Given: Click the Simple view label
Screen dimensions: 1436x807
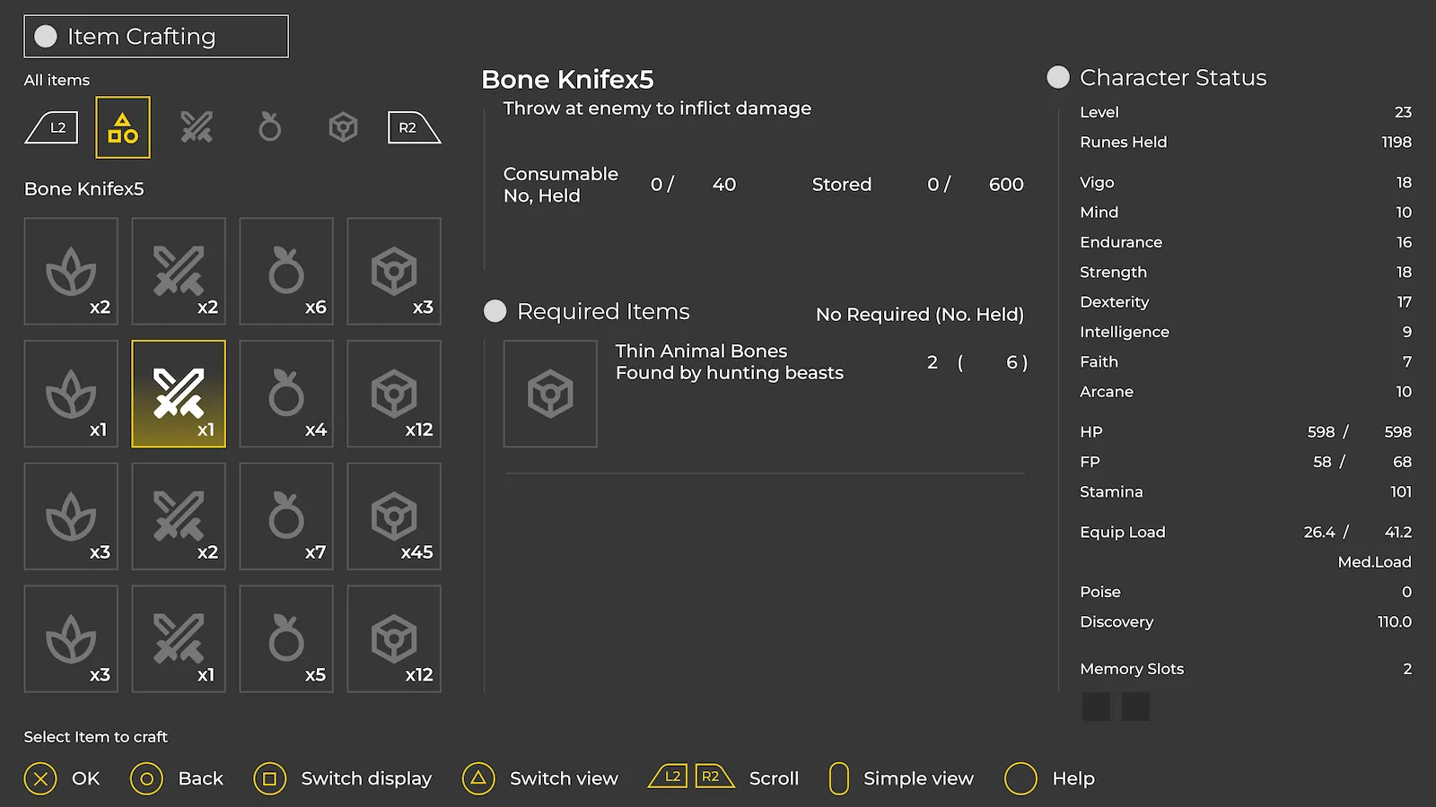Looking at the screenshot, I should coord(918,778).
